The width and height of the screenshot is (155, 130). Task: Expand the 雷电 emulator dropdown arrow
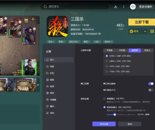point(145,31)
